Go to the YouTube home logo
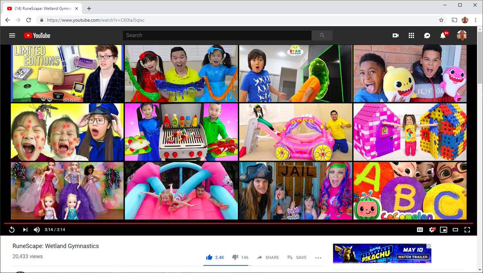Viewport: 483px width, 273px height. pos(37,35)
